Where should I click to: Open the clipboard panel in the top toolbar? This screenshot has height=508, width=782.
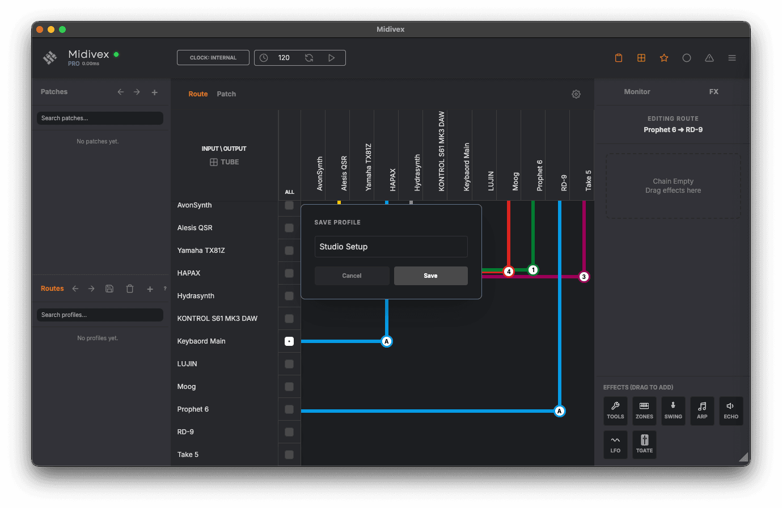pyautogui.click(x=619, y=57)
